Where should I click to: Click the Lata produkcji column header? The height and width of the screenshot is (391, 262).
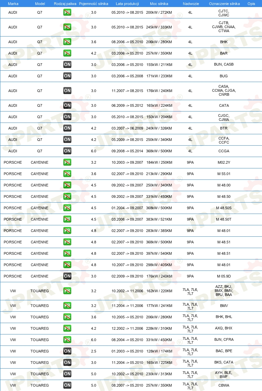tap(127, 4)
